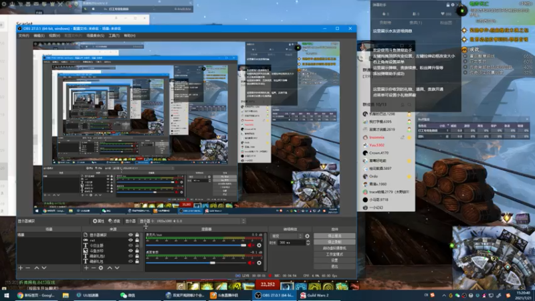Viewport: 535px width, 301px height.
Task: Add a new scene with the plus icon
Action: [21, 268]
